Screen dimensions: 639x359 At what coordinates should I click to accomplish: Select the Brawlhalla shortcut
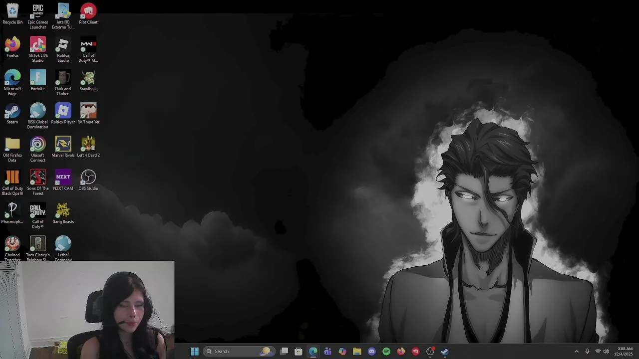click(x=88, y=80)
